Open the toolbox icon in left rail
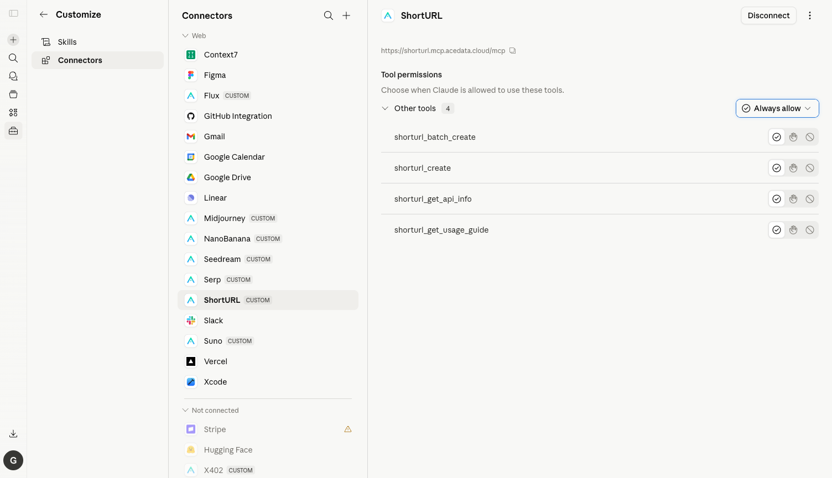The height and width of the screenshot is (478, 832). tap(13, 131)
